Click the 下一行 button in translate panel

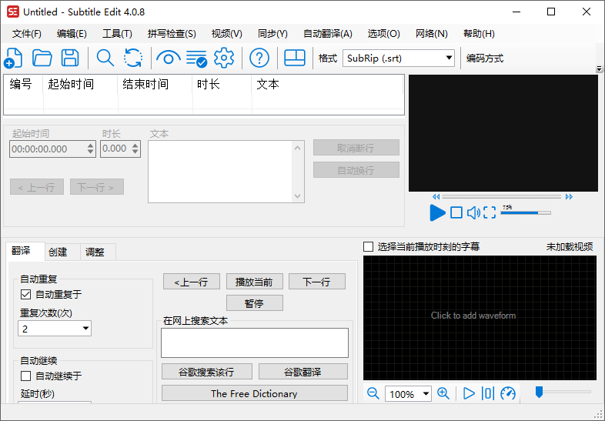(317, 282)
